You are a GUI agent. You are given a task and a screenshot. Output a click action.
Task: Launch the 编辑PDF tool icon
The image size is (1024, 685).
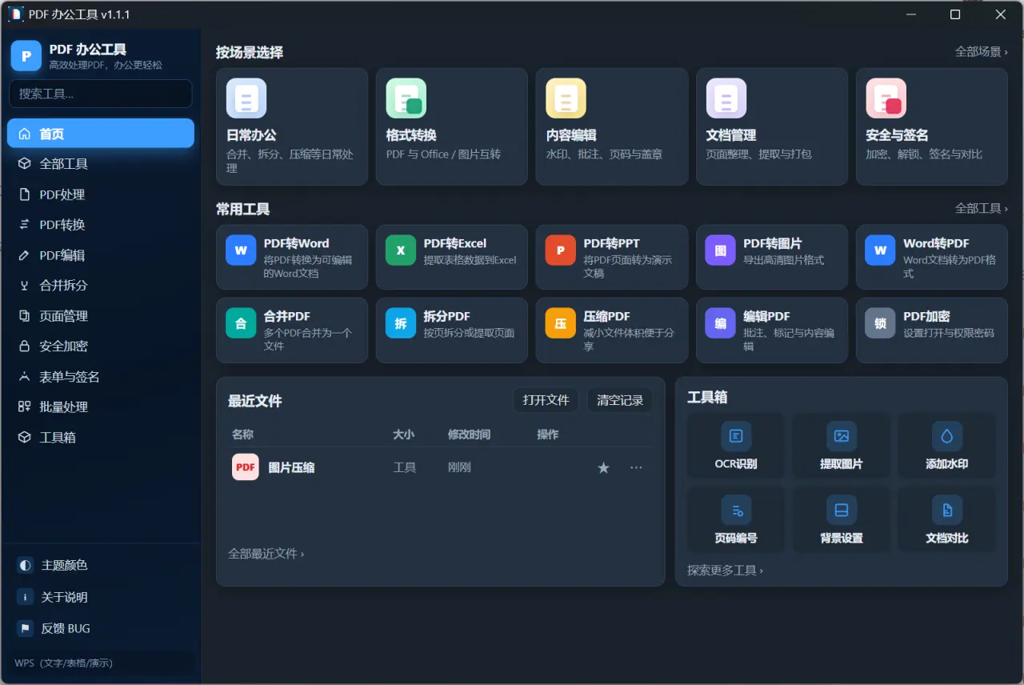coord(721,323)
